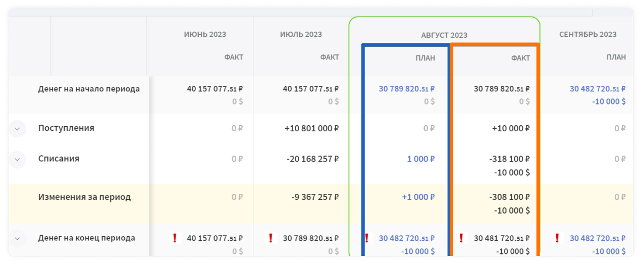Select the Июнь 2023 column header
Image resolution: width=642 pixels, height=265 pixels.
[x=205, y=34]
